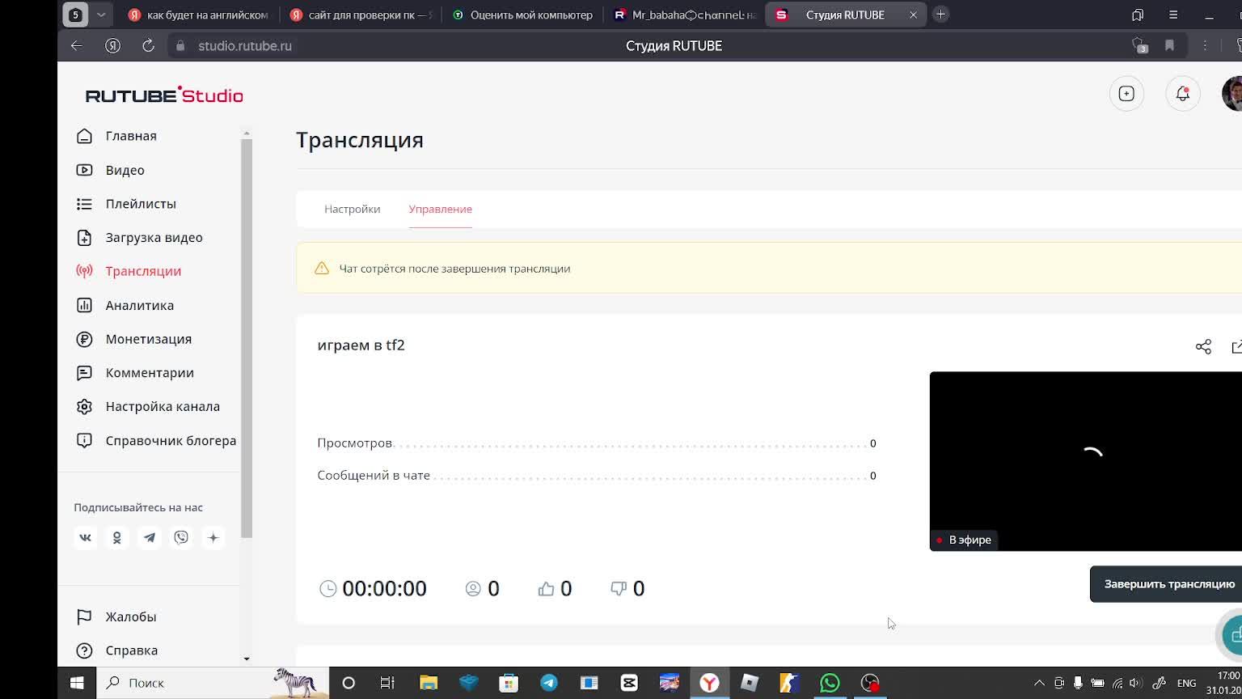
Task: Click the Сообщений в чате row
Action: click(597, 476)
